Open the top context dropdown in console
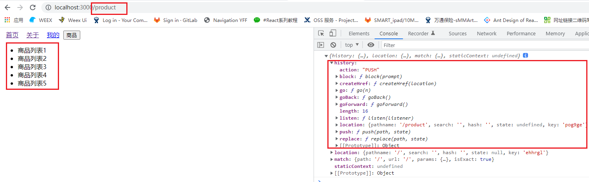Screen dimensions: 589x182 pos(352,45)
